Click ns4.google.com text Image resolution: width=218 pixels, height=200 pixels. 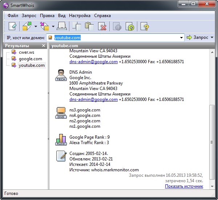(x=85, y=115)
